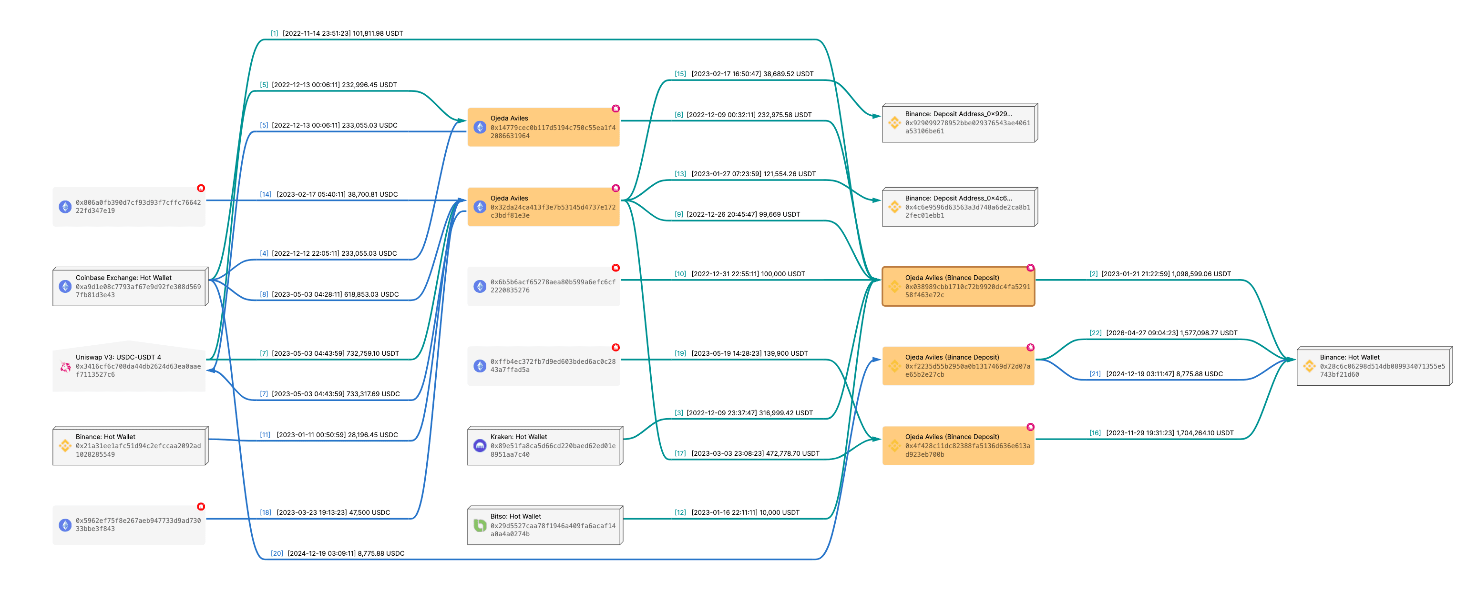Click transfer label [15] 38,689.52 USDT
The width and height of the screenshot is (1477, 601).
[x=744, y=74]
